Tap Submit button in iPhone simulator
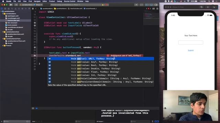This screenshot has height=123, width=220. click(x=191, y=50)
